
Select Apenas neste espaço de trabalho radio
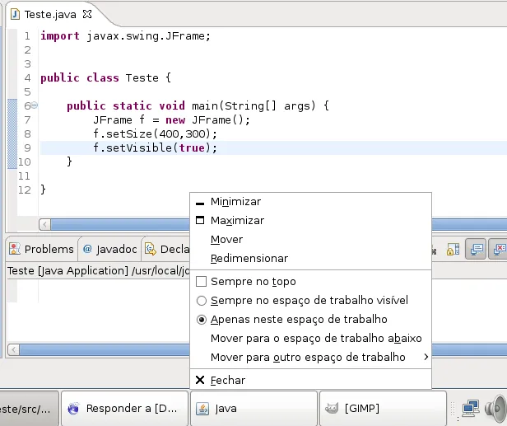tap(201, 320)
